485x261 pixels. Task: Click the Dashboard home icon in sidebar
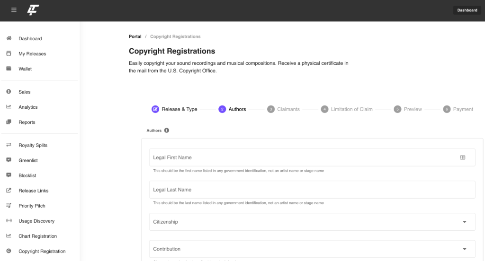9,38
